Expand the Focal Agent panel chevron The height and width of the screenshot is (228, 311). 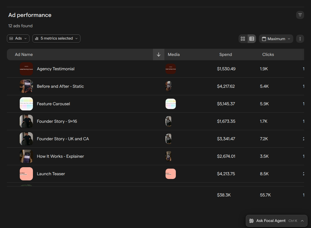[x=302, y=221]
